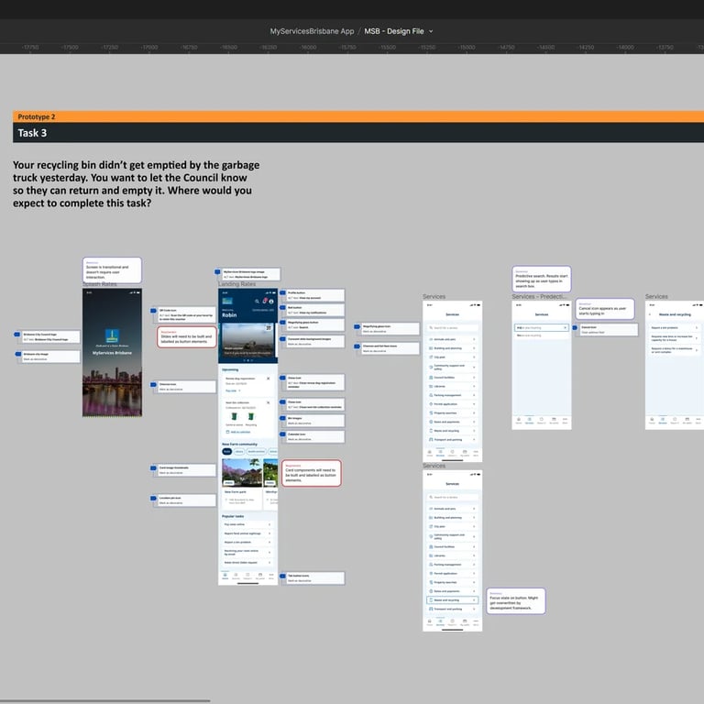
Task: Click the QR code icon on the carousel
Action: [269, 328]
